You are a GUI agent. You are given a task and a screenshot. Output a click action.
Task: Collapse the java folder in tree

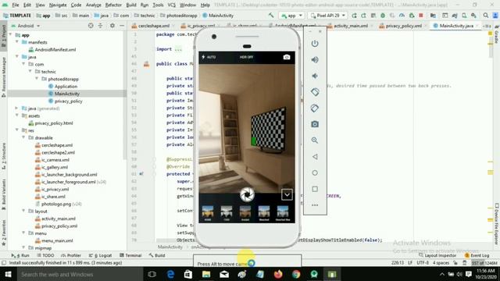tap(17, 57)
